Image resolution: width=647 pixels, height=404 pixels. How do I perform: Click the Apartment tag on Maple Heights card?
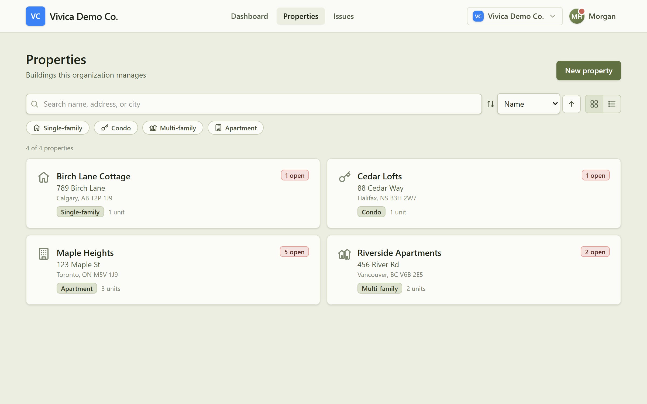point(77,288)
